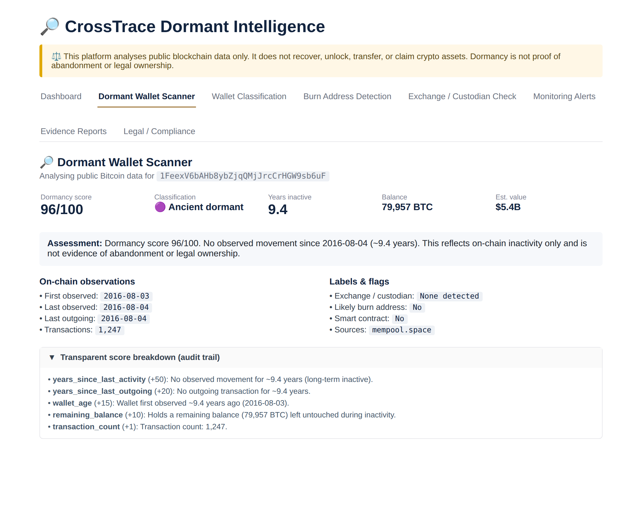Click the years_since_last_activity breakdown item
This screenshot has height=507, width=642.
(210, 380)
